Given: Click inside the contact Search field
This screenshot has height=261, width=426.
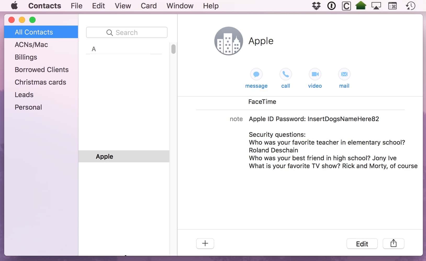Looking at the screenshot, I should click(127, 32).
